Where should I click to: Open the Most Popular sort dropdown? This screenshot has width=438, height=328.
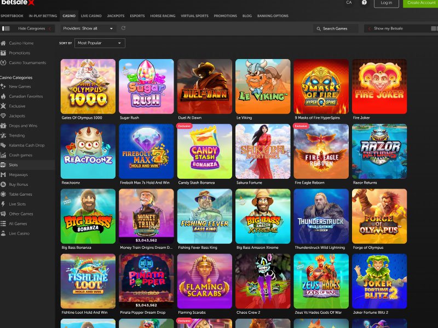point(100,43)
